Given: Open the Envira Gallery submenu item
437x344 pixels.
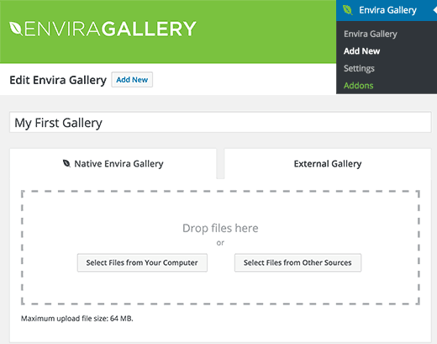Looking at the screenshot, I should tap(371, 34).
